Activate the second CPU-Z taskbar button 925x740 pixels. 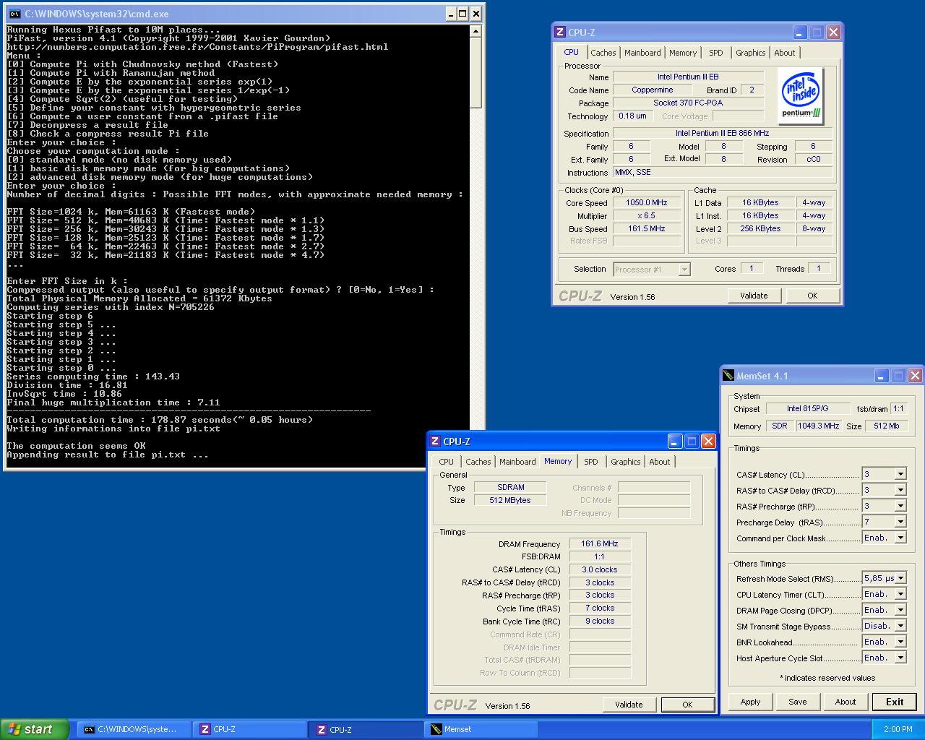[x=366, y=729]
